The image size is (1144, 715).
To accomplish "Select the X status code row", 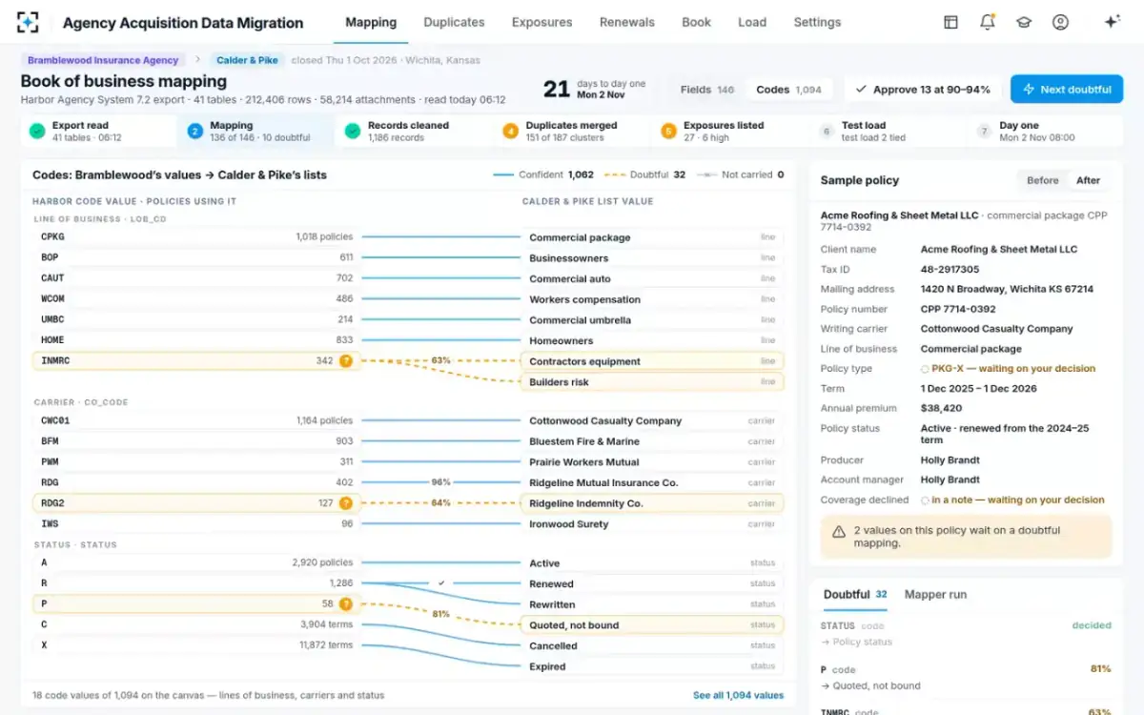I will pos(196,645).
